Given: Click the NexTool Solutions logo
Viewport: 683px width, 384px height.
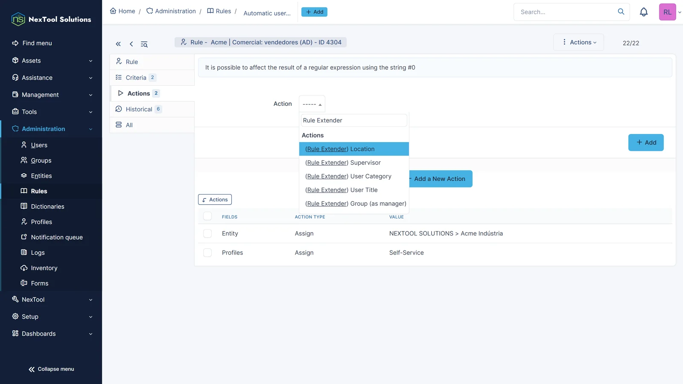Looking at the screenshot, I should (51, 19).
